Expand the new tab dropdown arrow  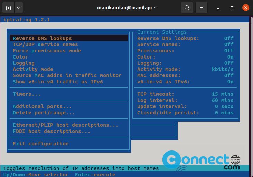click(x=19, y=8)
